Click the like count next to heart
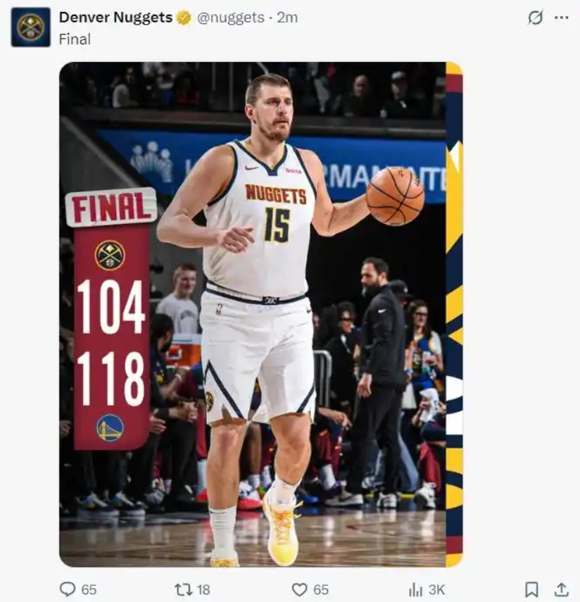This screenshot has height=602, width=580. point(321,589)
